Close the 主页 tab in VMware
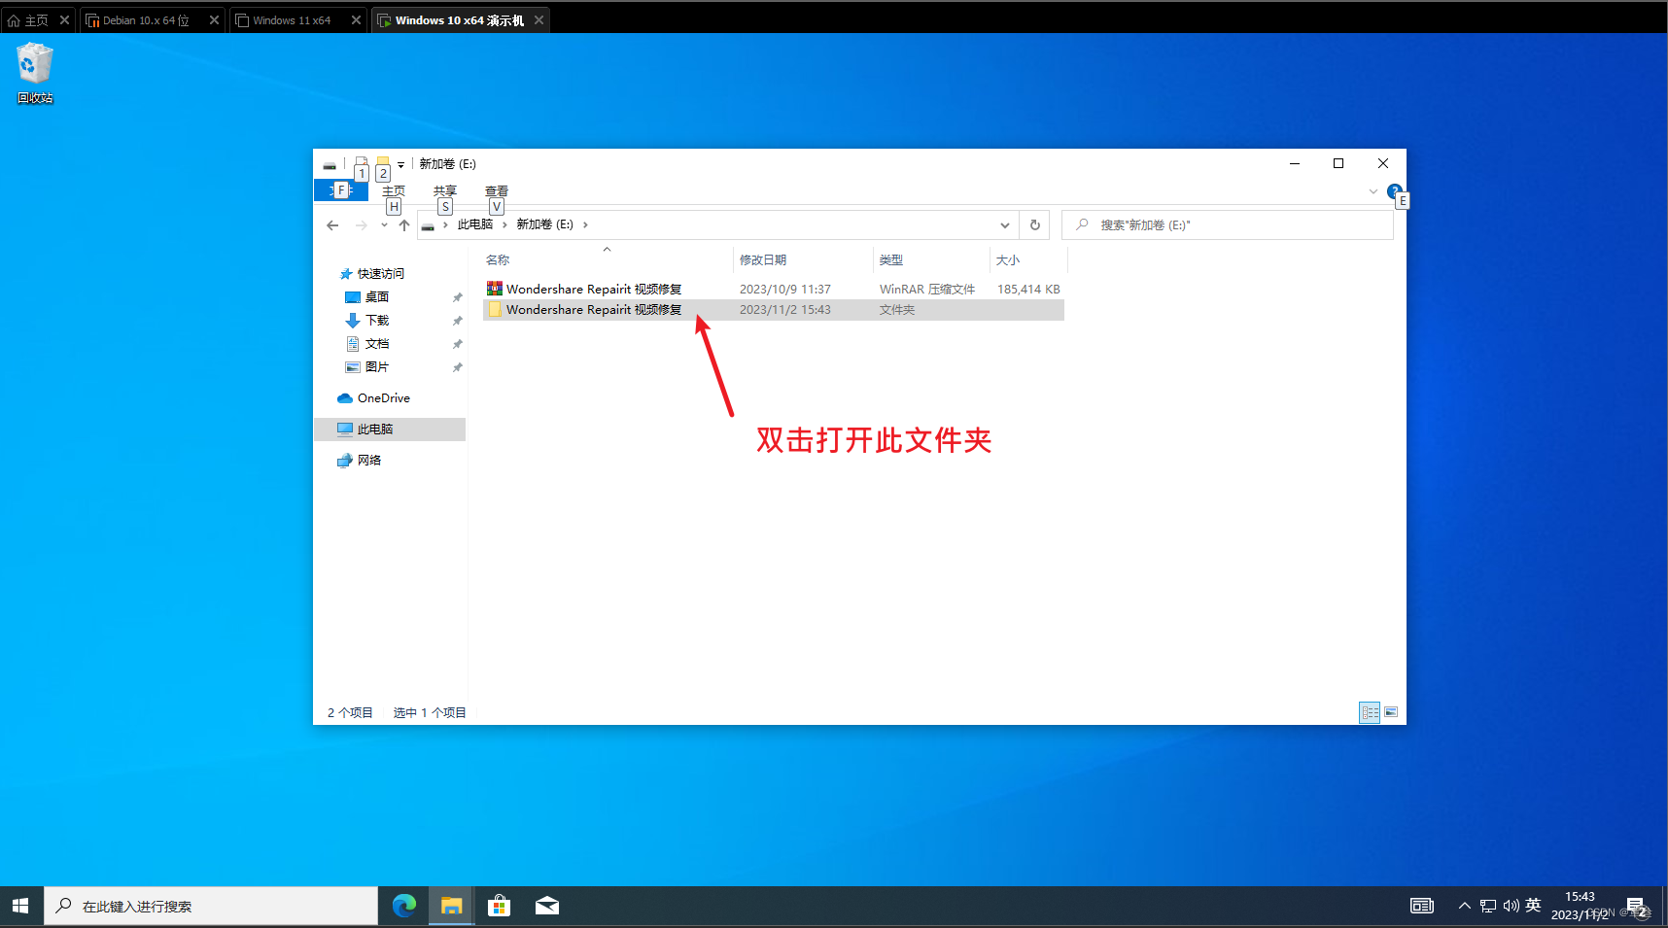This screenshot has width=1668, height=928. coord(64,20)
